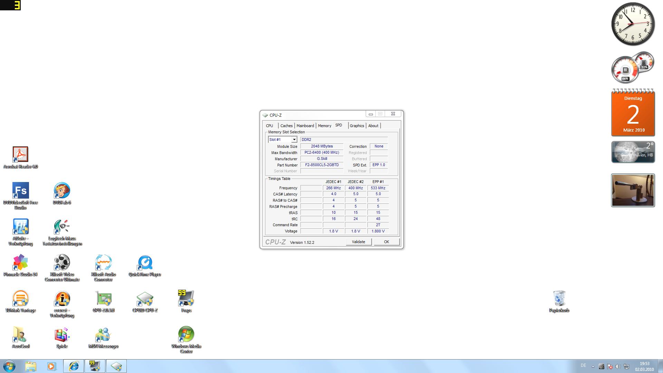Switch to the Graphics tab in CPU-Z
663x373 pixels.
[357, 126]
